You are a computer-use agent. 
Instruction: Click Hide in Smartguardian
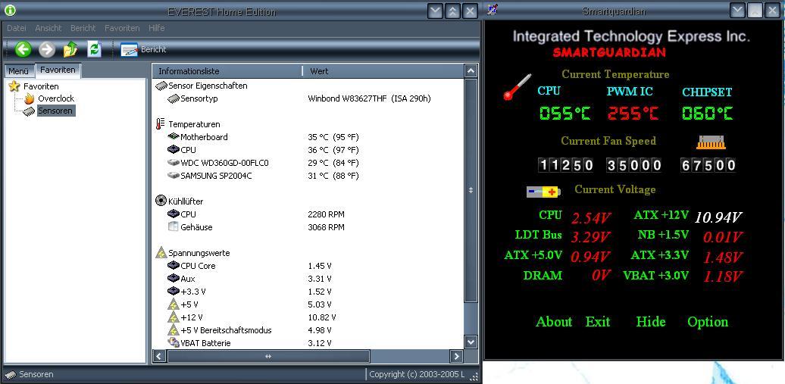pos(651,321)
